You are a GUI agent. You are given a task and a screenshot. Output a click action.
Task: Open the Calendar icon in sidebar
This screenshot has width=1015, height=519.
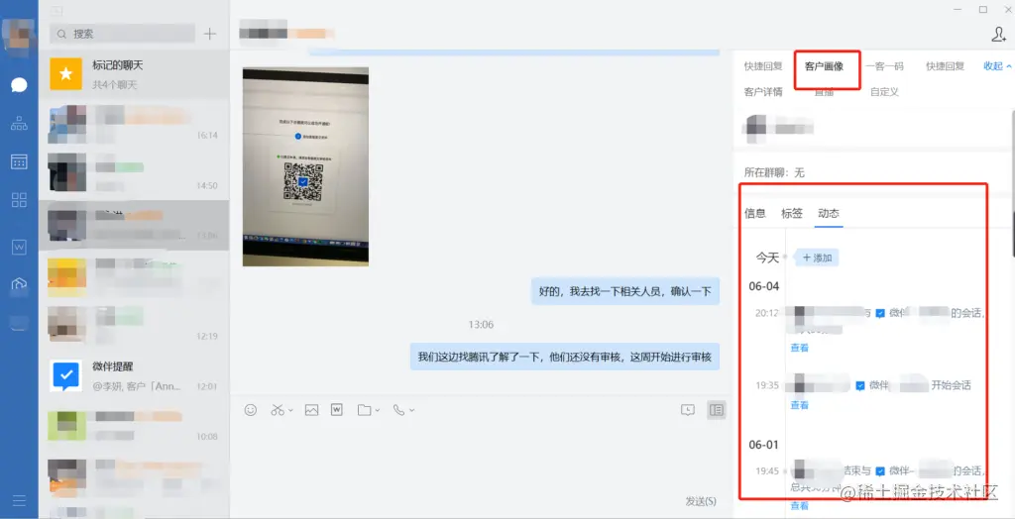[x=19, y=161]
